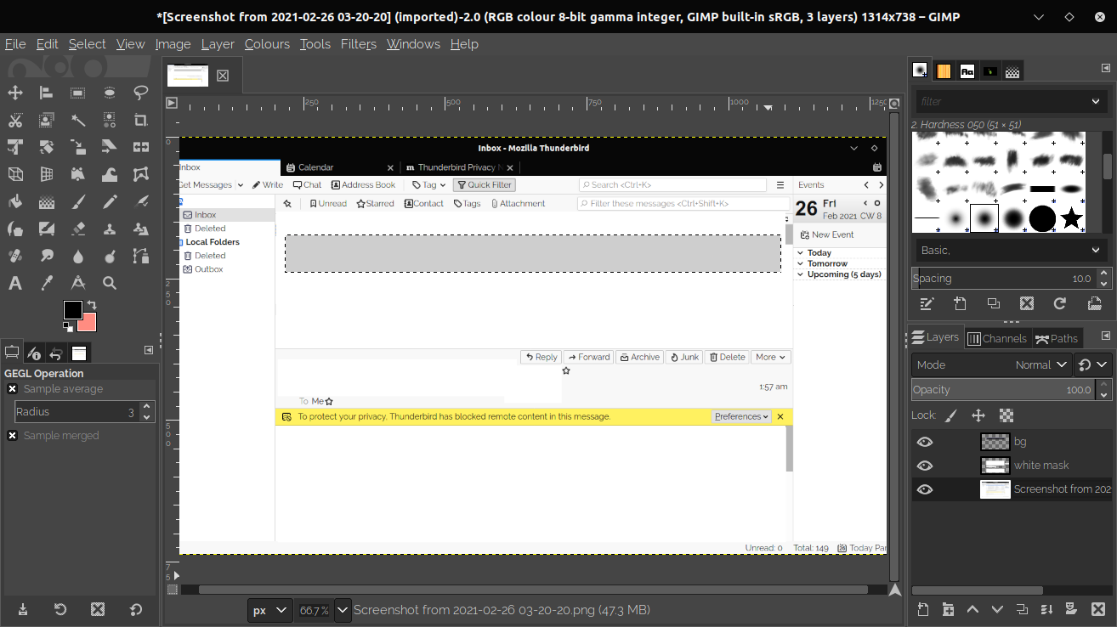This screenshot has height=627, width=1117.
Task: Increase brush Spacing with up arrow
Action: 1103,274
